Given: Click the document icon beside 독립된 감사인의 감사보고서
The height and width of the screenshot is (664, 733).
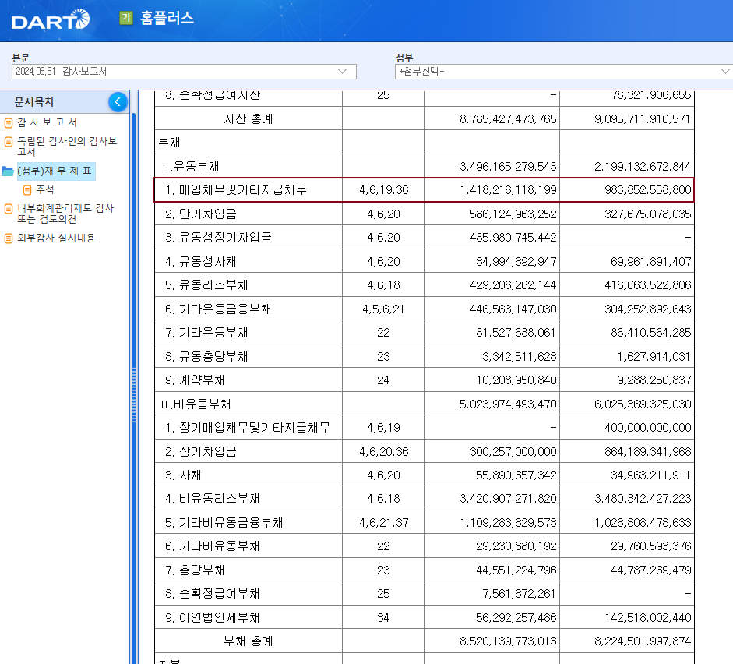Looking at the screenshot, I should click(9, 141).
